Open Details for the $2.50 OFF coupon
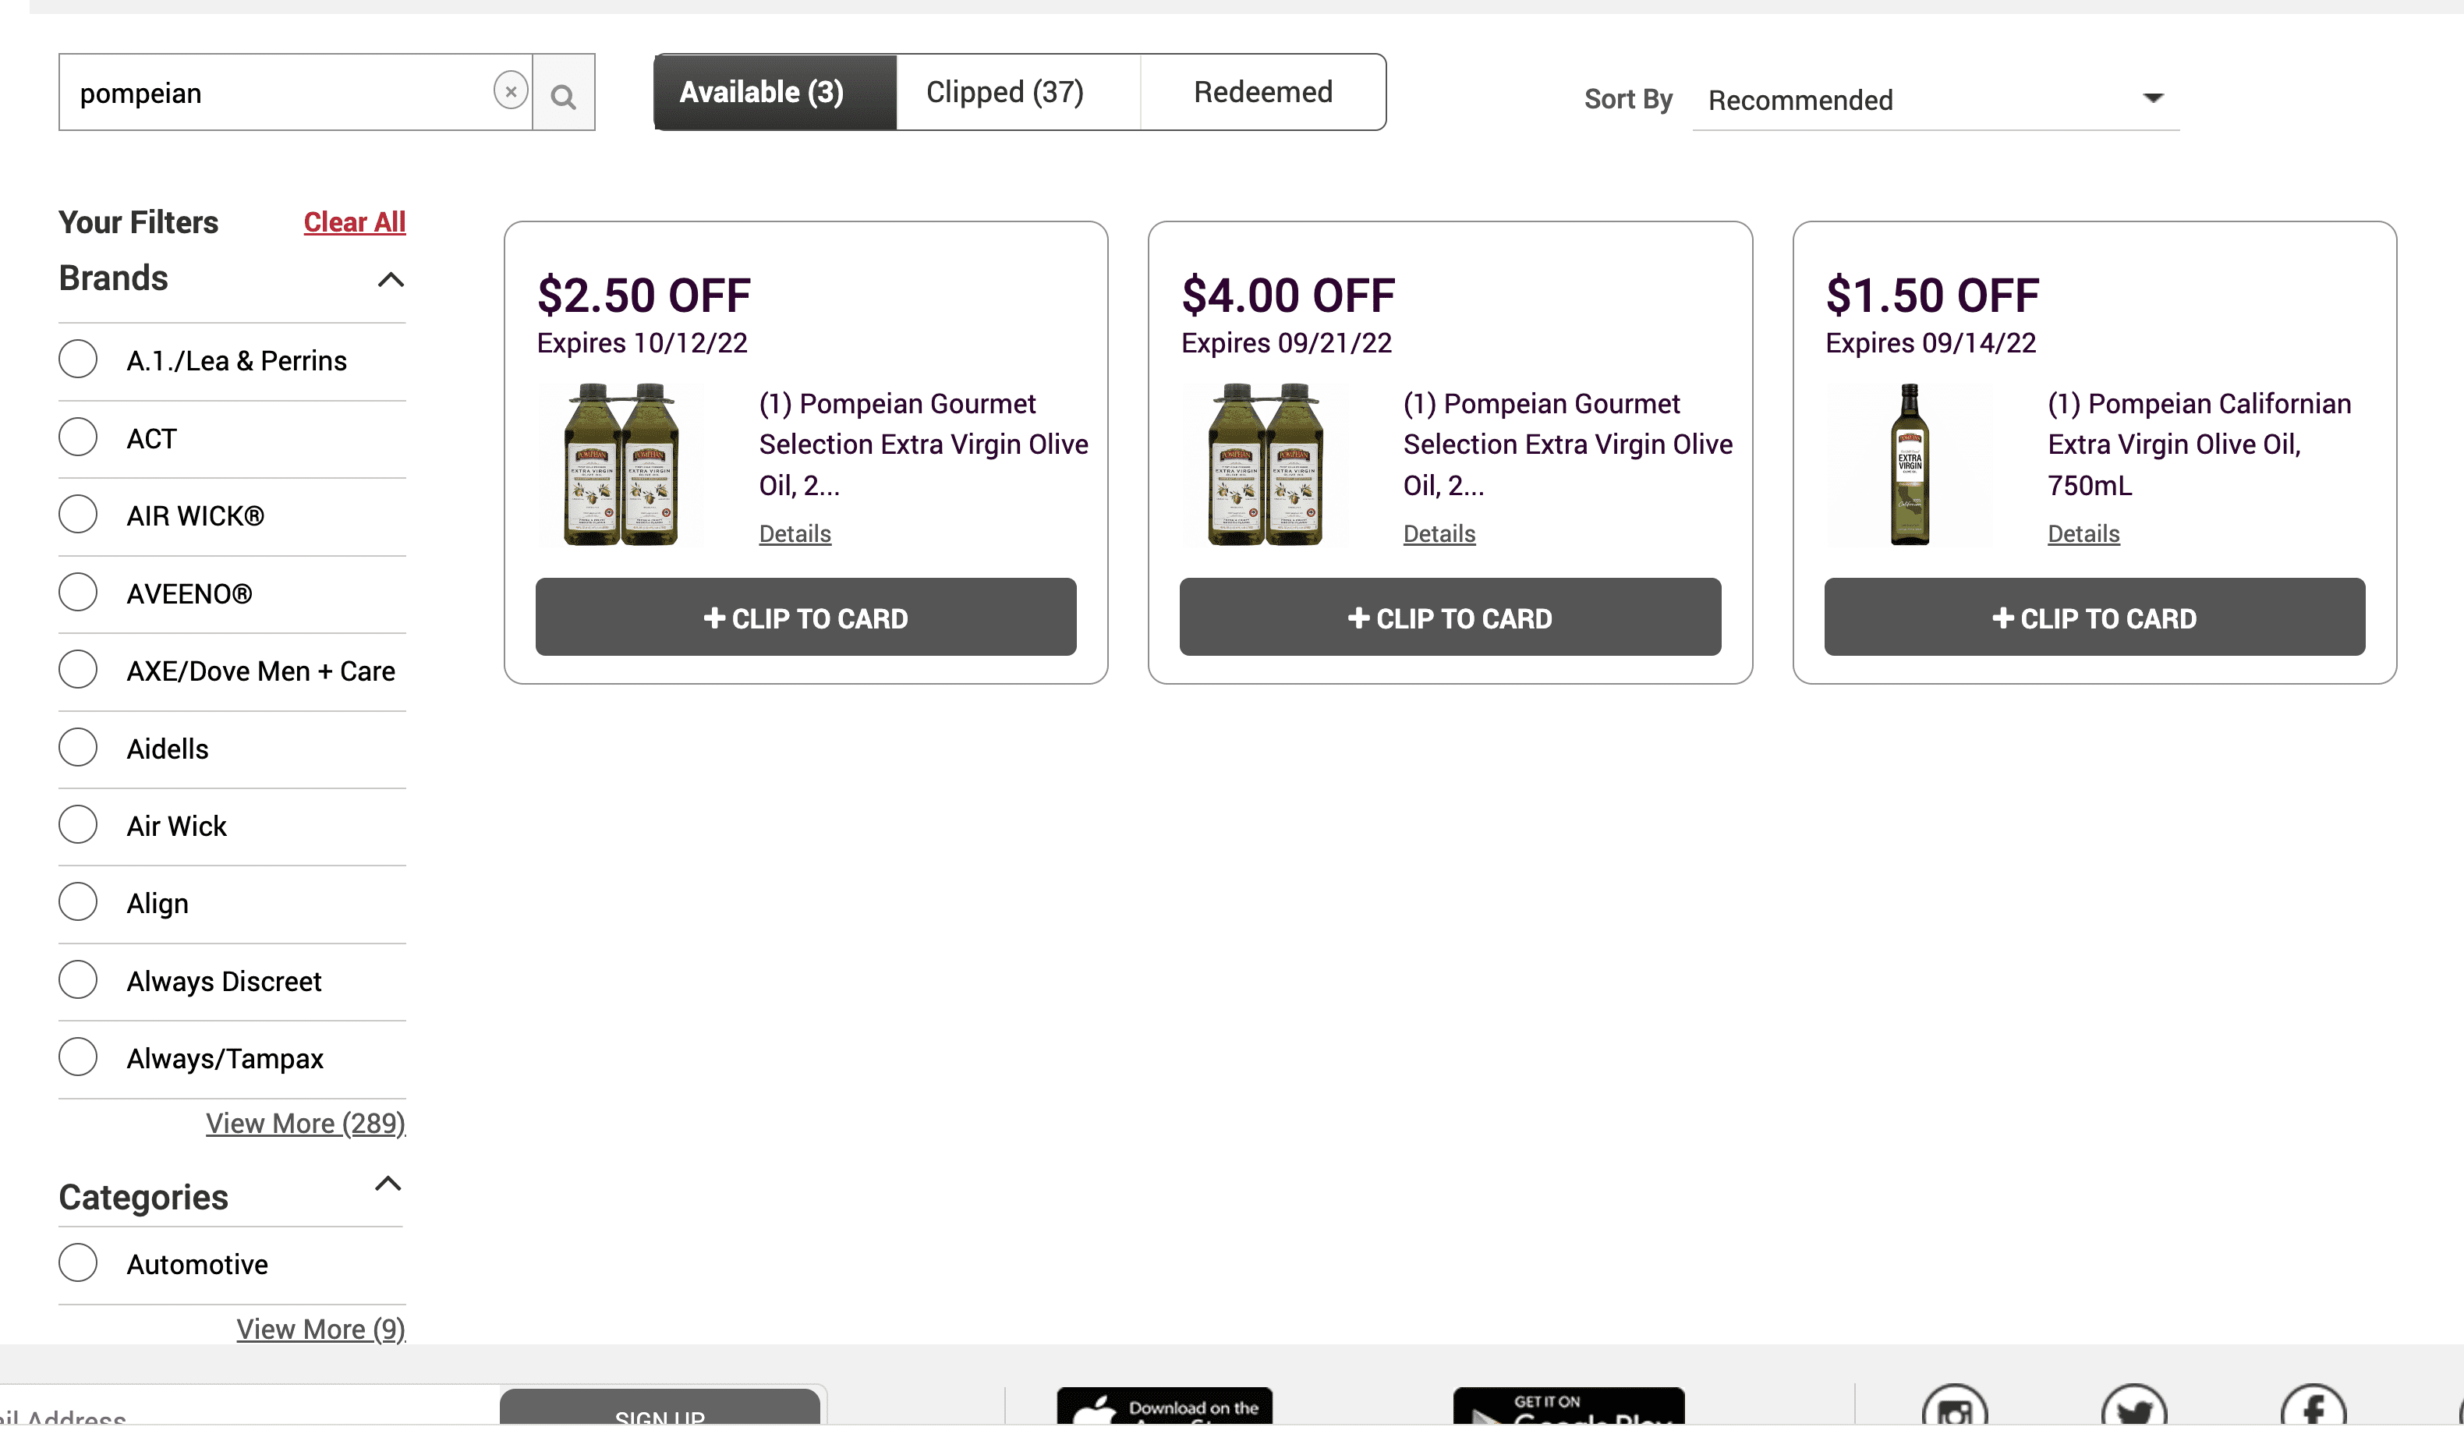Screen dimensions: 2464x1441 (795, 534)
